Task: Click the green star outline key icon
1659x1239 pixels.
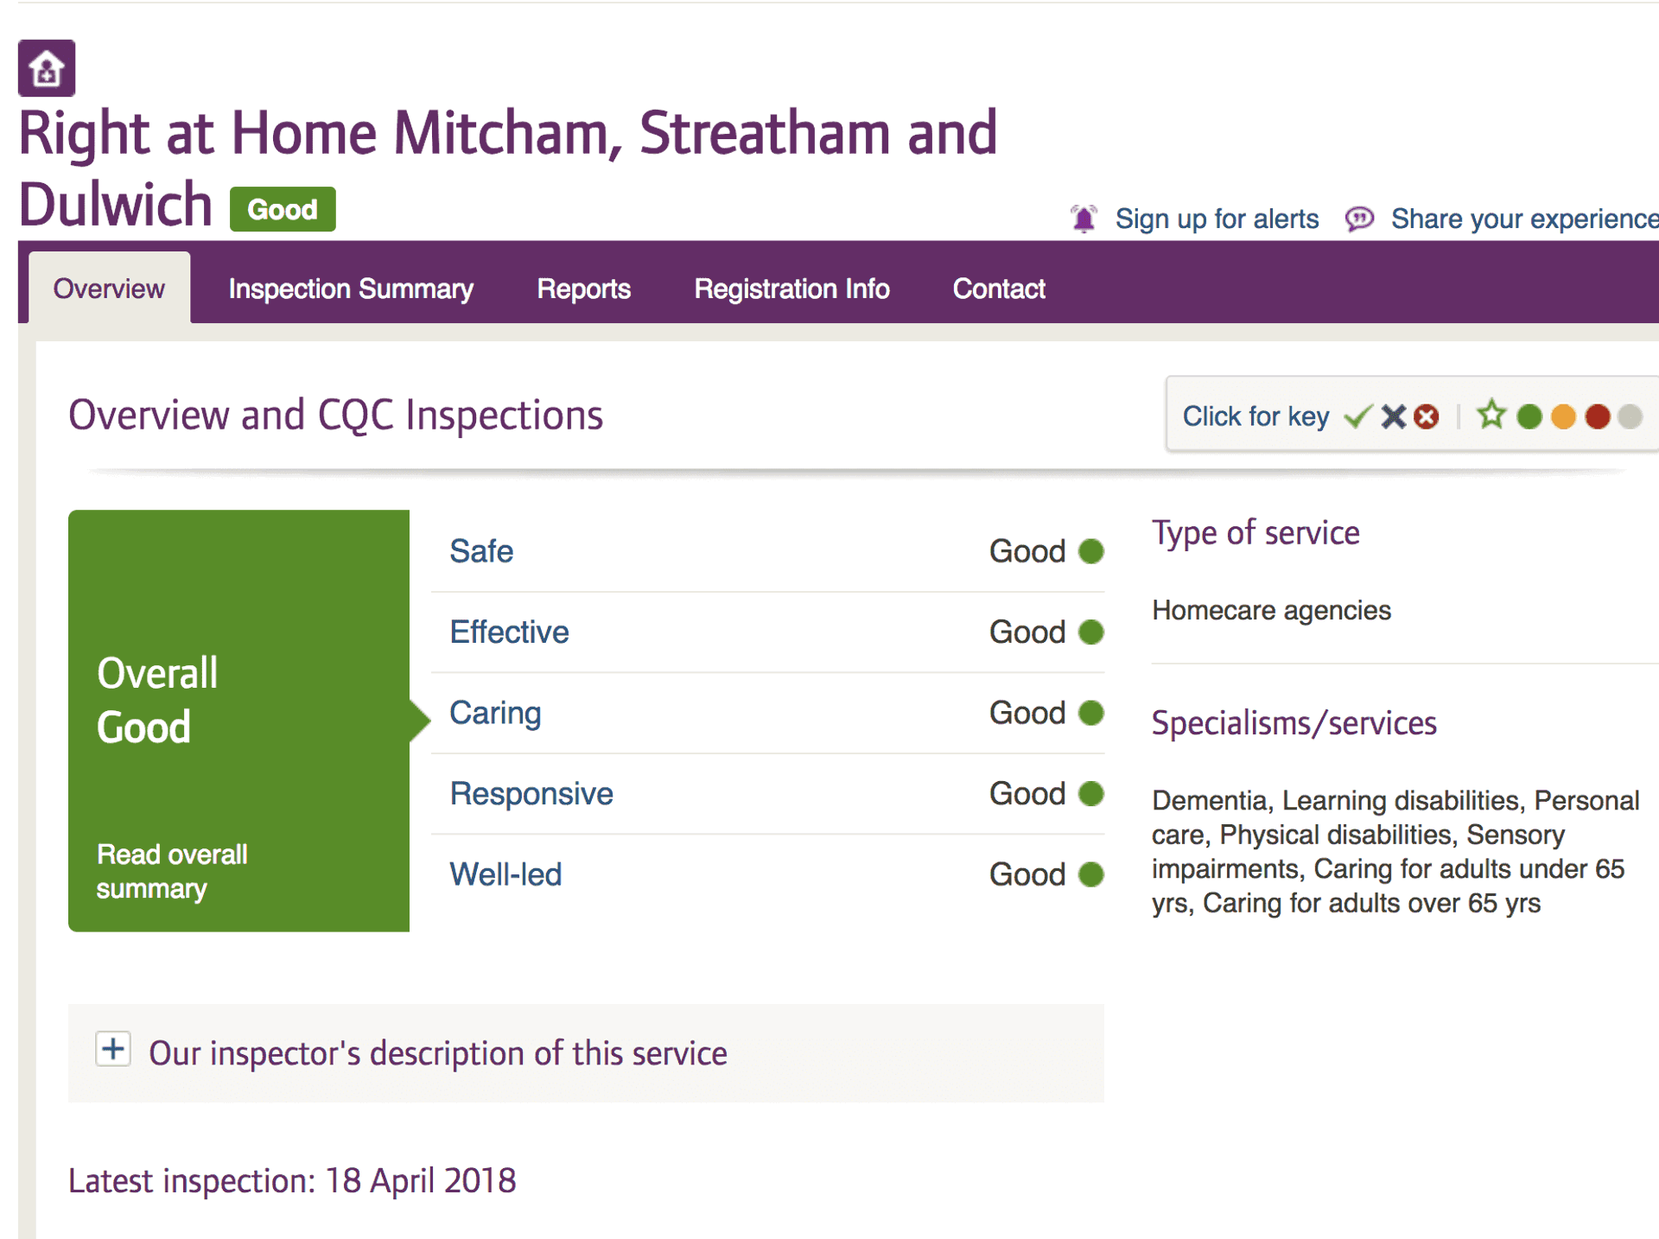Action: 1491,416
